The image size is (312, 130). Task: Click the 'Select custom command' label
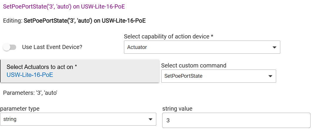tap(194, 65)
